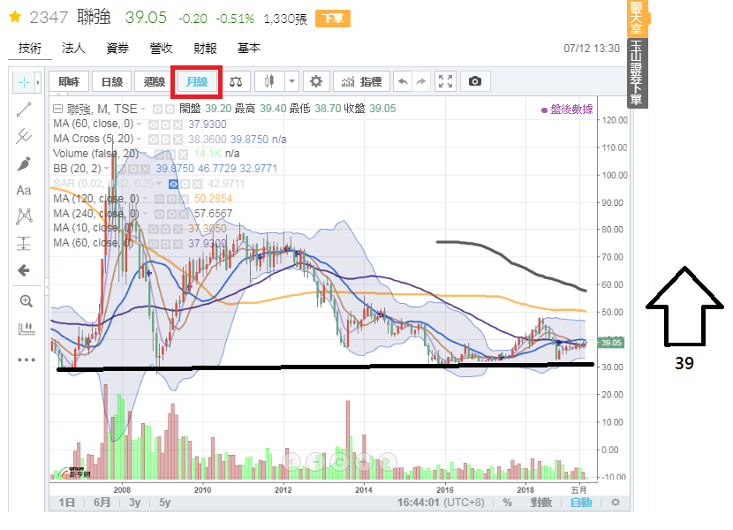Toggle visibility of MA (120, close, 0)

159,200
